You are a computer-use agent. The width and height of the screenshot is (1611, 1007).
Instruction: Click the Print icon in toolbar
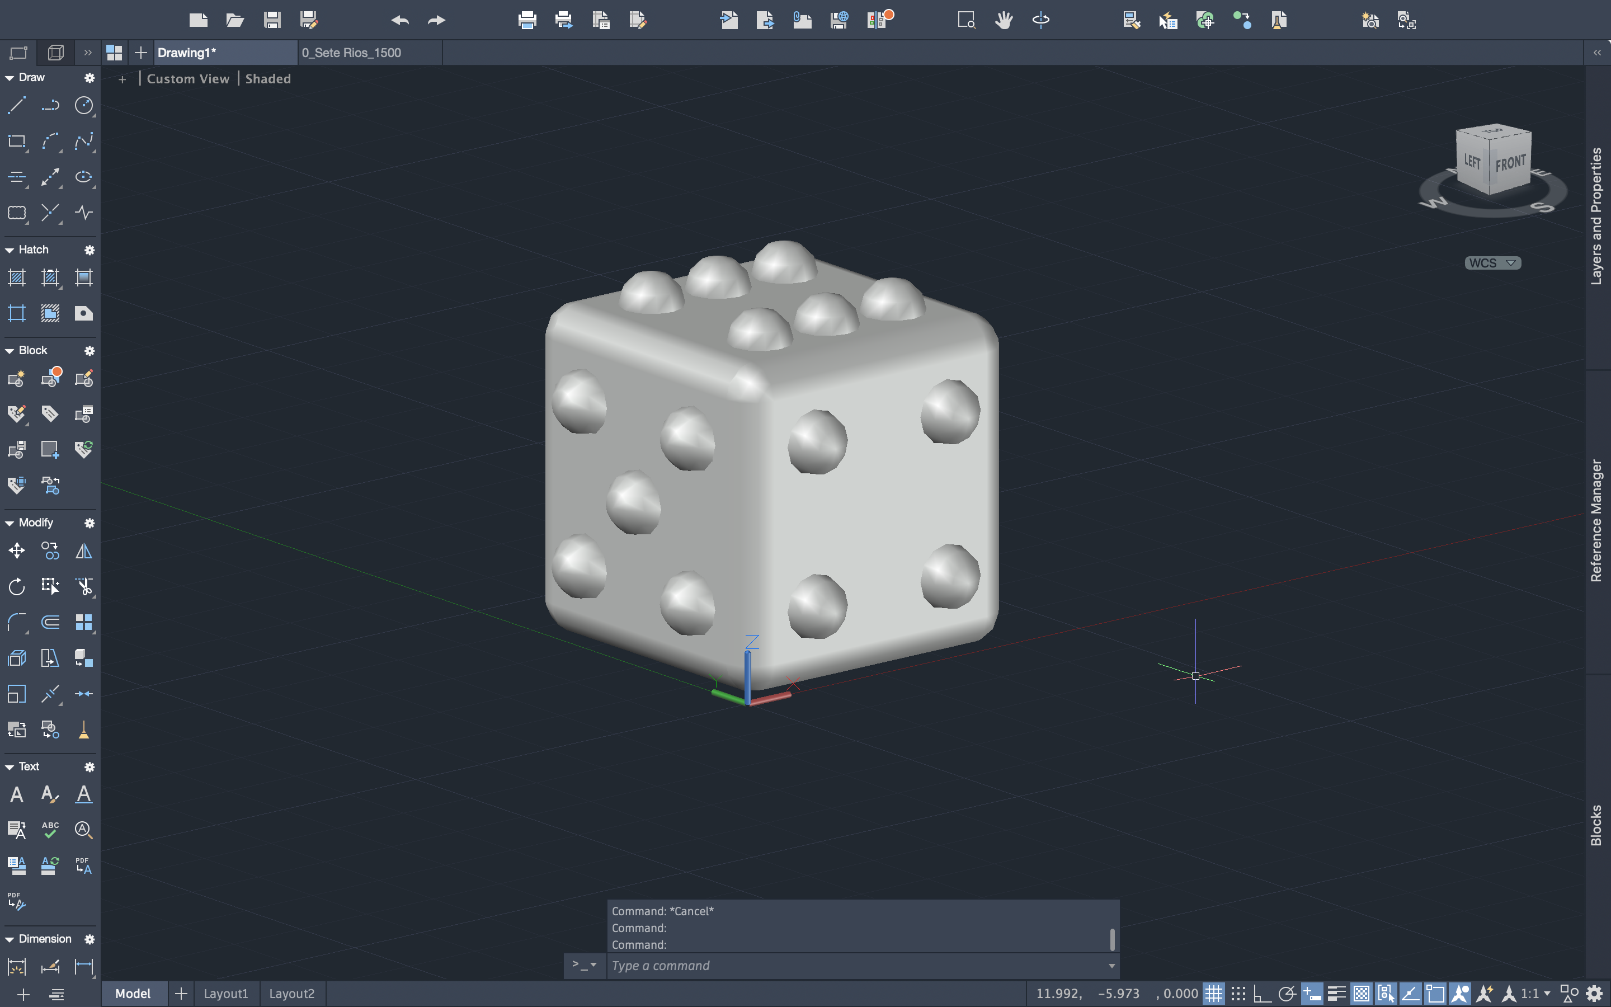[x=527, y=20]
